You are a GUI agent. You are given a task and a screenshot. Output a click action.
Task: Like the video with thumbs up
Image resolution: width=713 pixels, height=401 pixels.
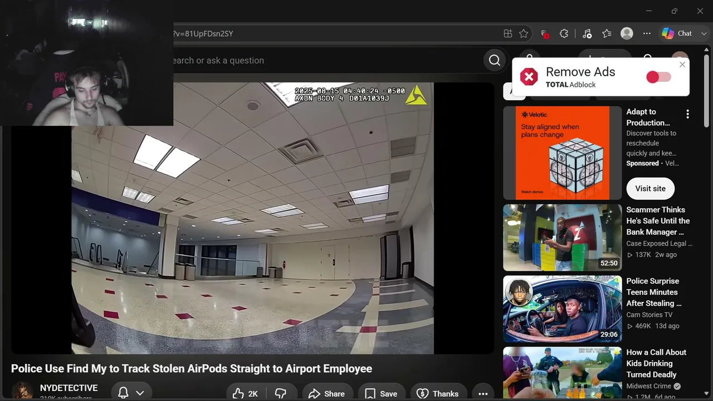tap(245, 393)
